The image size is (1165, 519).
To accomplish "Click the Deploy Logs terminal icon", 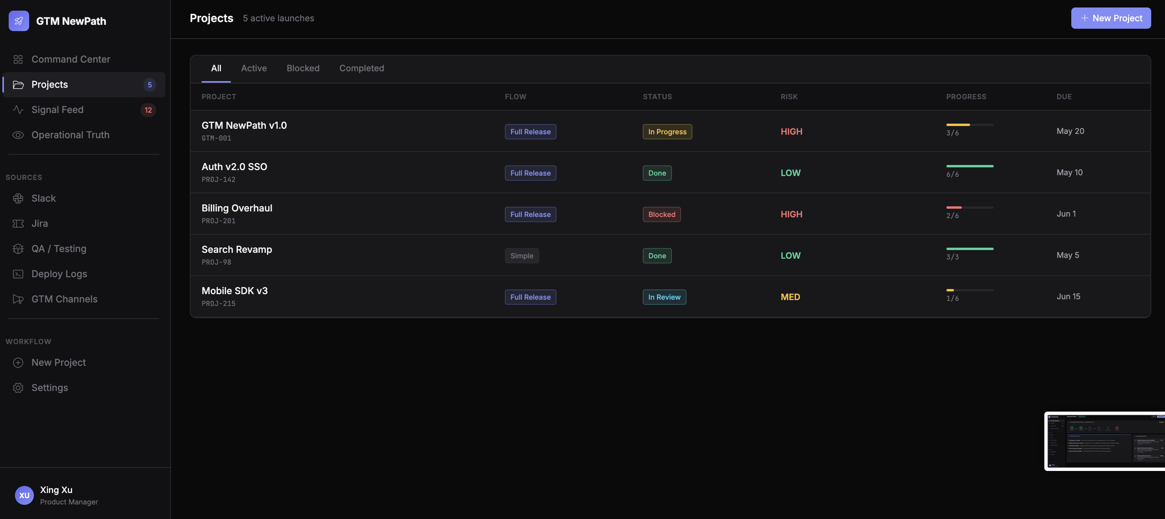I will tap(18, 274).
